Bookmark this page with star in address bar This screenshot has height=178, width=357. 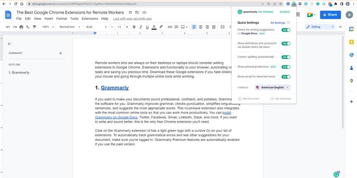[x=281, y=4]
